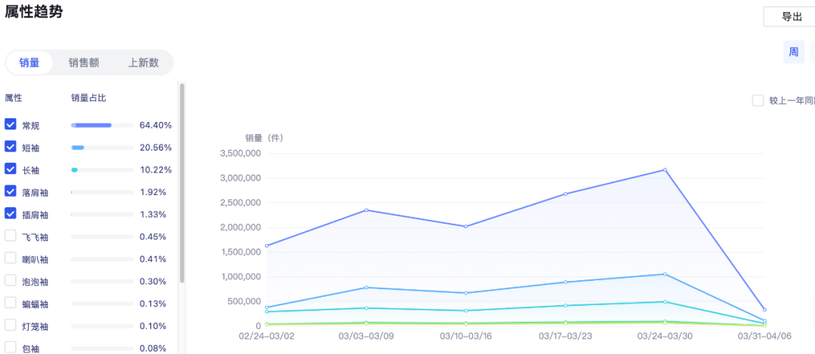815x354 pixels.
Task: Click the 常规 sales share progress bar
Action: pos(103,125)
